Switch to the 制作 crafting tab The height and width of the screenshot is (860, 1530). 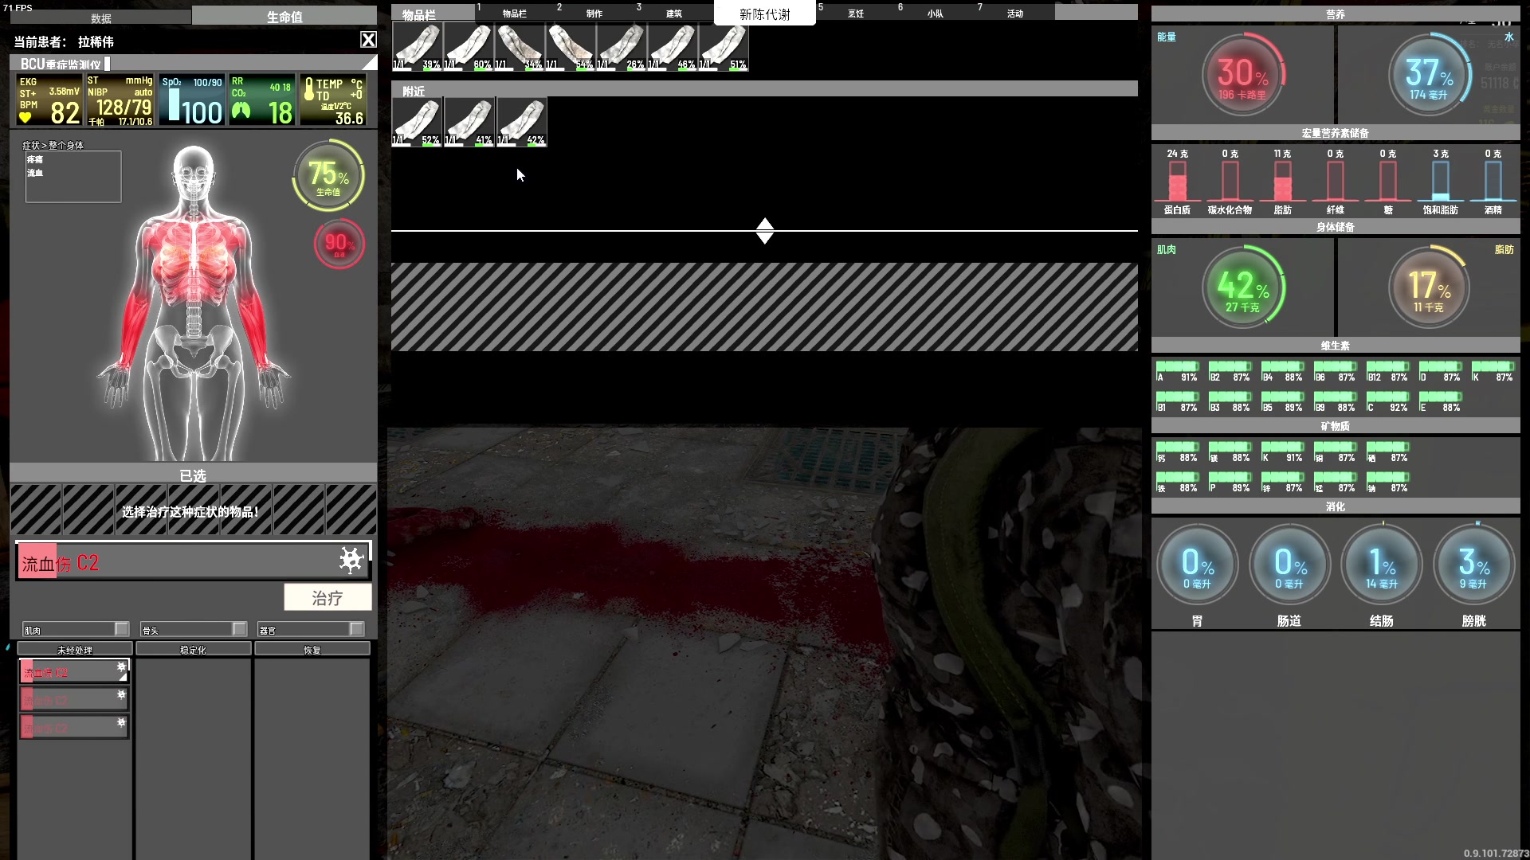(594, 14)
